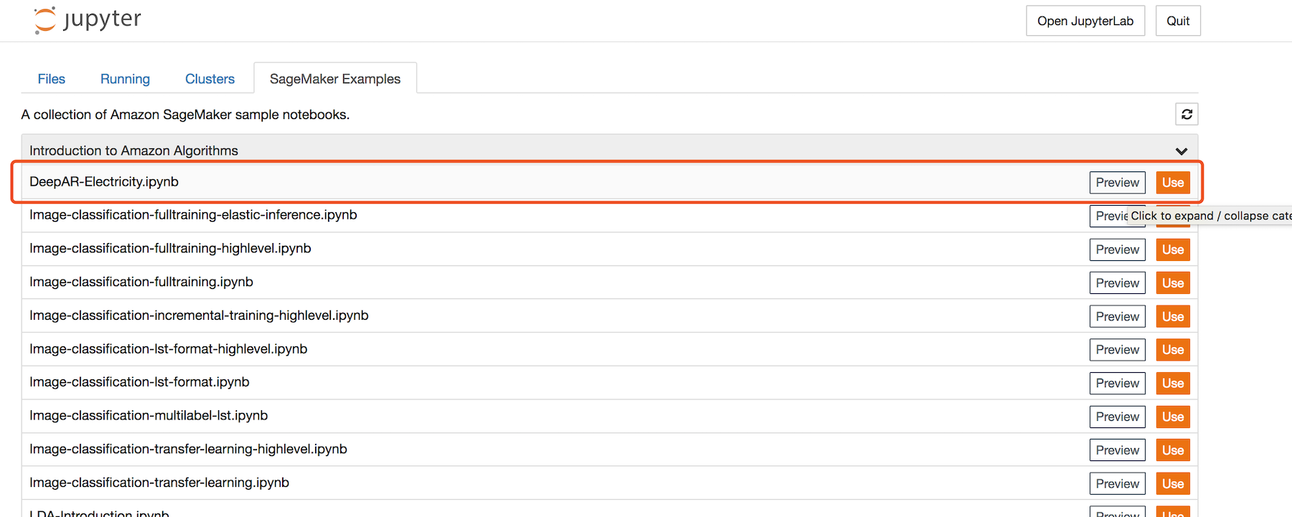
Task: Preview Image-classification-fulltraining-highlevel.ipynb
Action: point(1117,250)
